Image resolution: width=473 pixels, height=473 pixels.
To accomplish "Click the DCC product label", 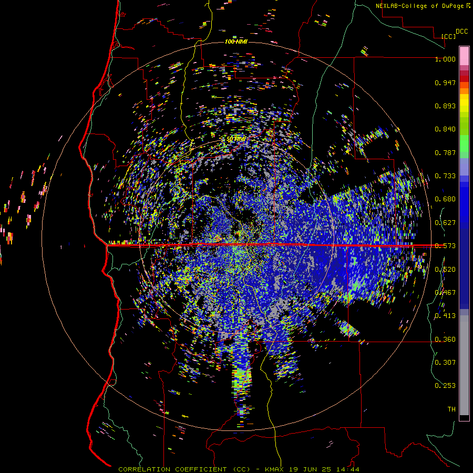I will pos(461,32).
